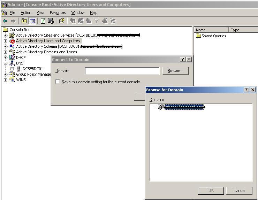Select Active Directory Domains and Trusts icon
258x200 pixels.
[12, 52]
